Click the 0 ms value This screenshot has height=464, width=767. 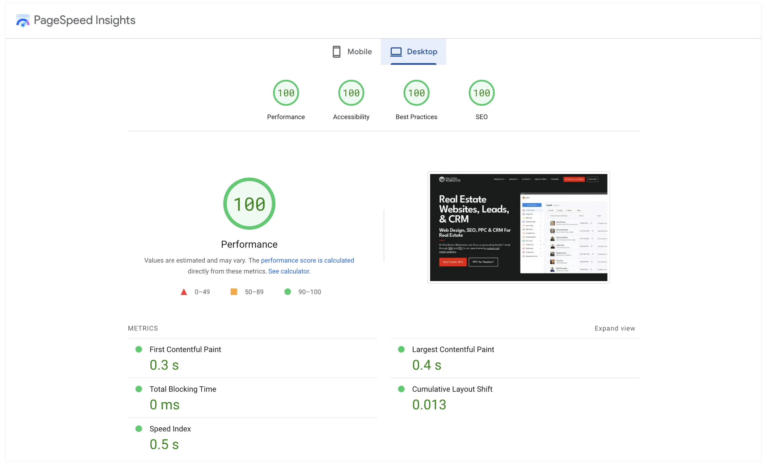tap(164, 405)
